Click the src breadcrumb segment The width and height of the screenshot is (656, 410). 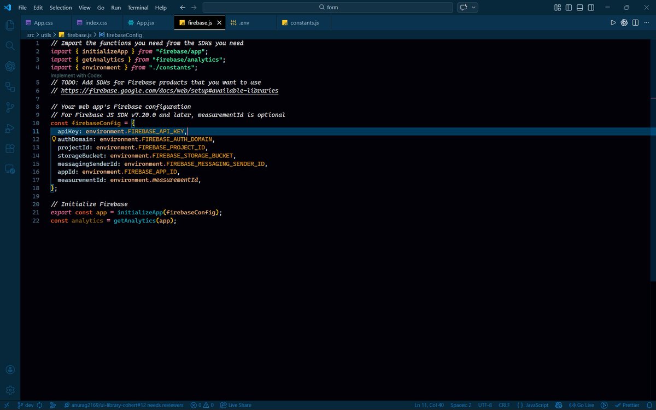(x=31, y=35)
